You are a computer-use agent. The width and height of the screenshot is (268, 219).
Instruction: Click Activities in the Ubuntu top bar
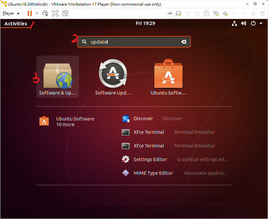[16, 24]
